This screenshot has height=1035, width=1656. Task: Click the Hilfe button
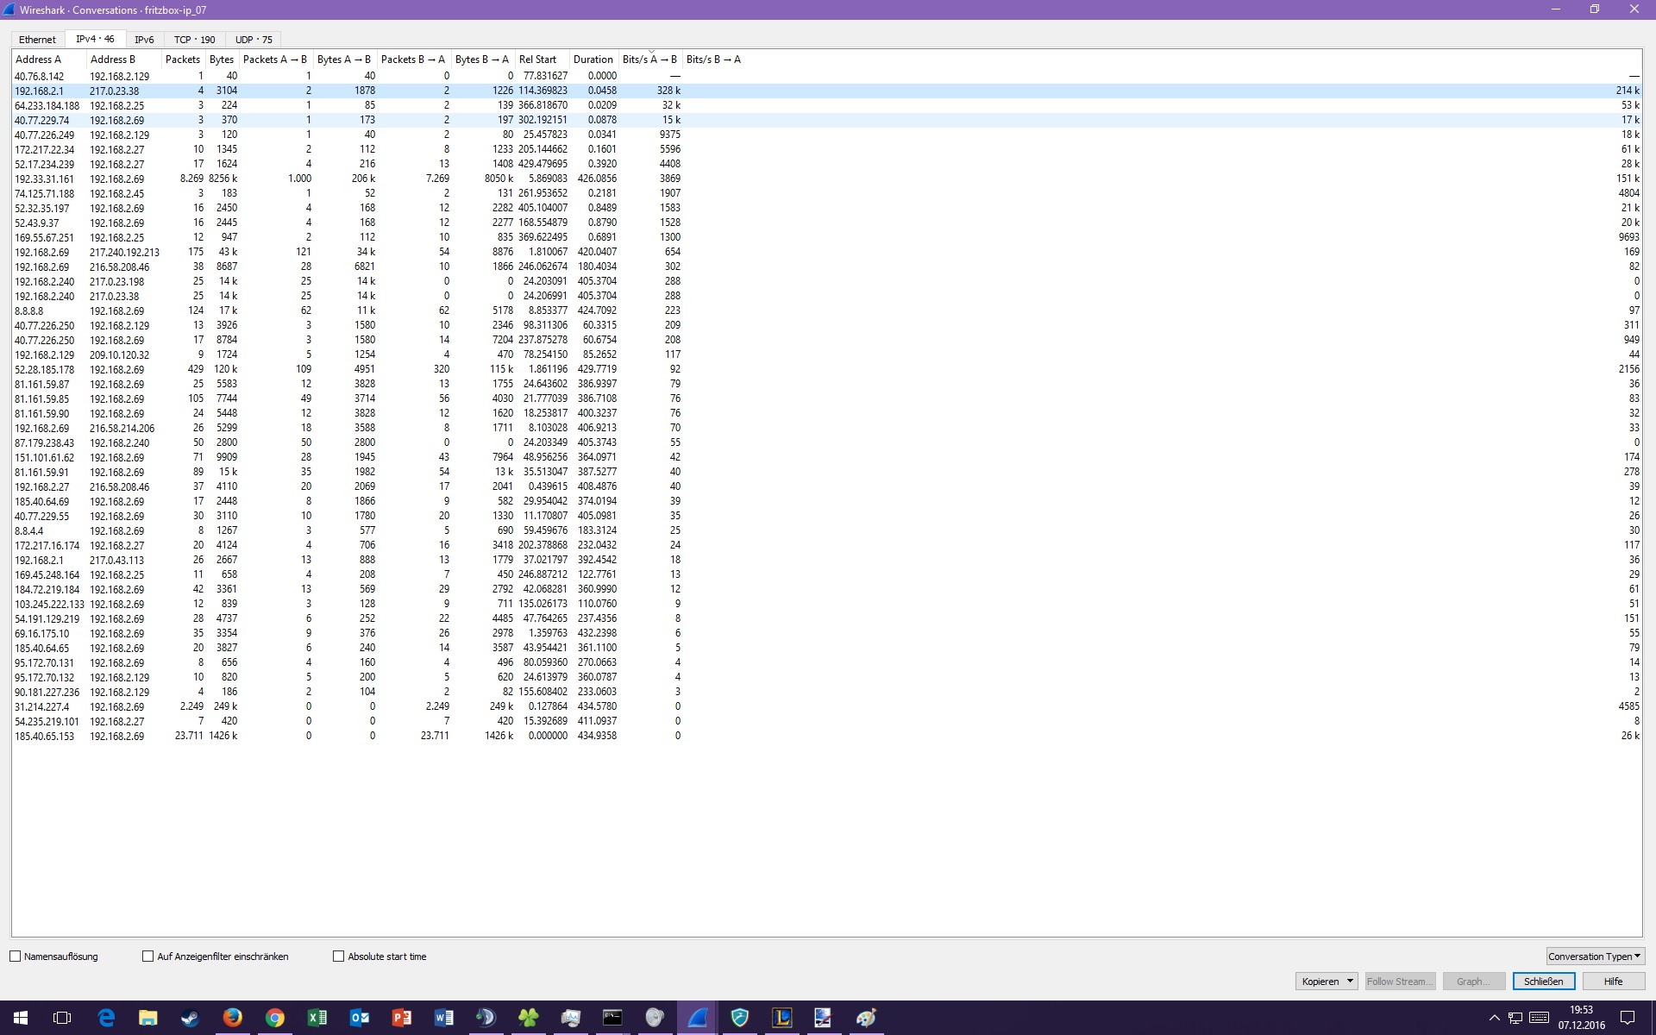(1613, 982)
